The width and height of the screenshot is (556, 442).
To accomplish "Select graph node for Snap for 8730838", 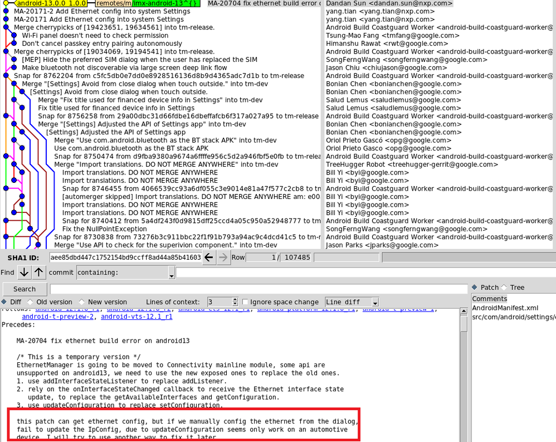I will pos(6,237).
